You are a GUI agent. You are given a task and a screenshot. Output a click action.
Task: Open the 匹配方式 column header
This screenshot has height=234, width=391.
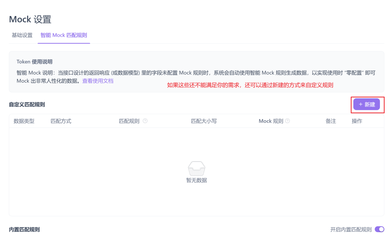coord(61,121)
